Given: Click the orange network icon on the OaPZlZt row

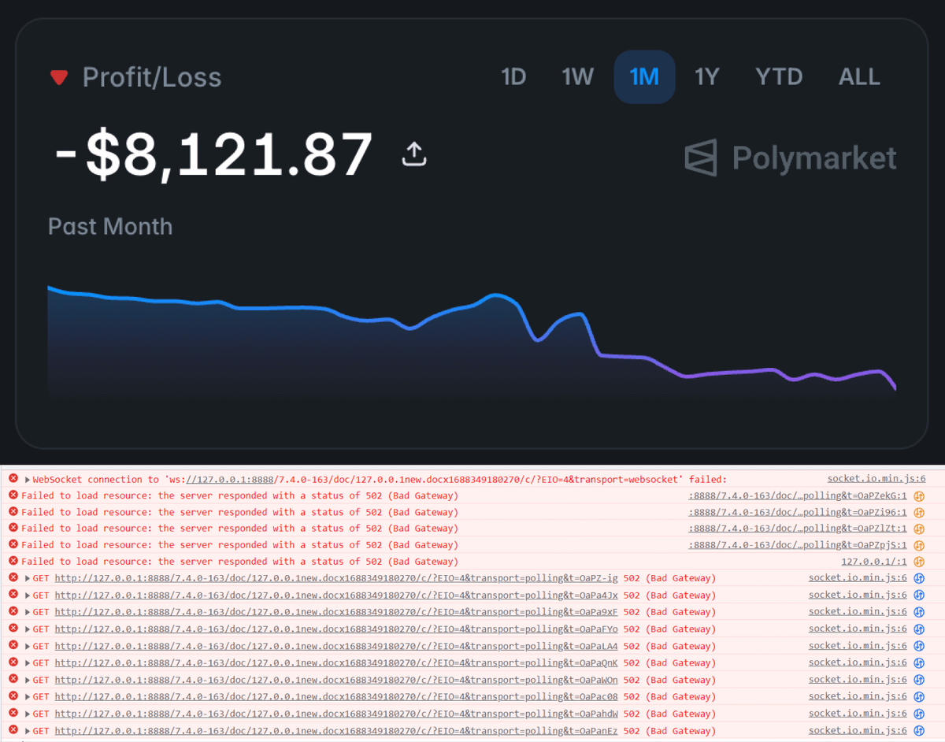Looking at the screenshot, I should (x=918, y=529).
